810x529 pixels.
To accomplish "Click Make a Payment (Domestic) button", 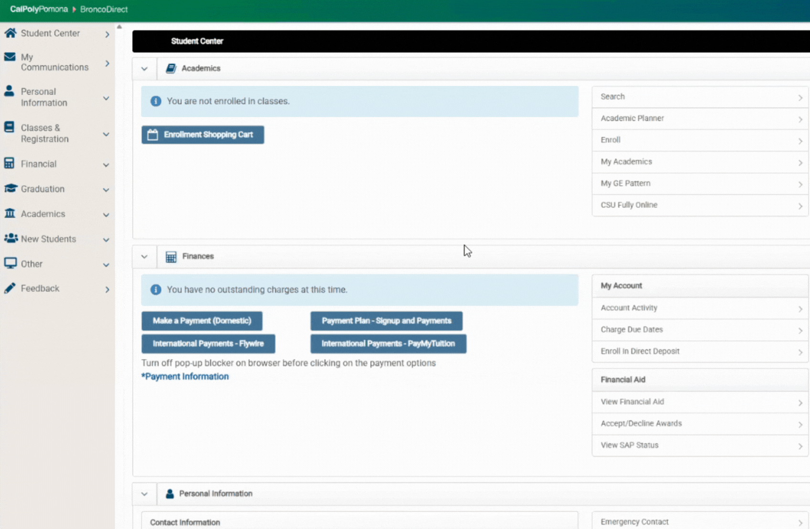I will [x=202, y=321].
